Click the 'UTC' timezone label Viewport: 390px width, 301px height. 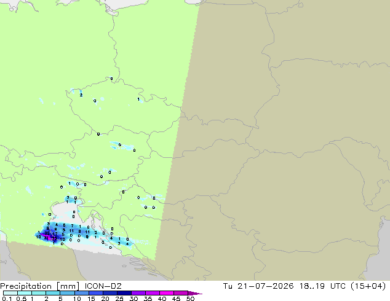click(338, 286)
